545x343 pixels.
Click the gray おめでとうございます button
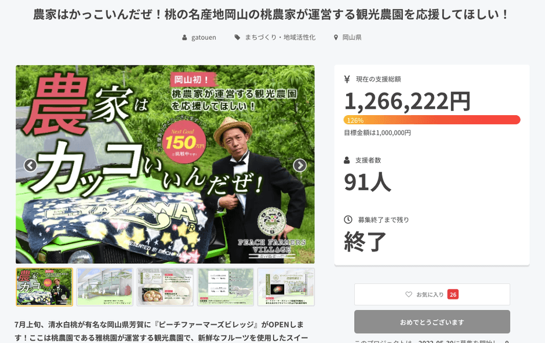click(432, 322)
